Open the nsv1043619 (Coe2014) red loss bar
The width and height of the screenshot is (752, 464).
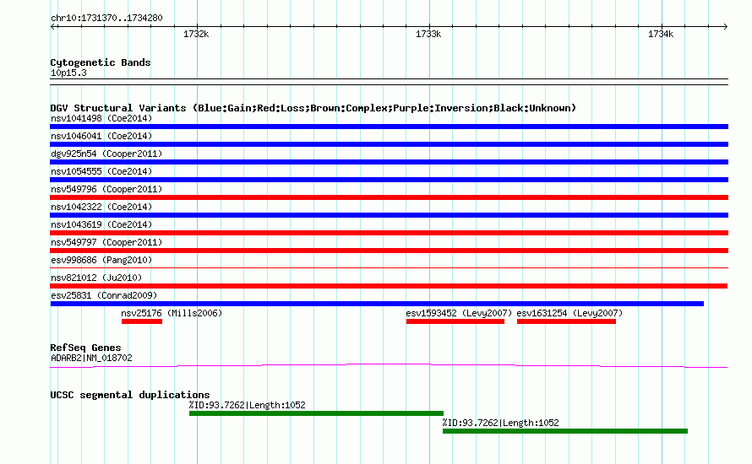pyautogui.click(x=389, y=233)
